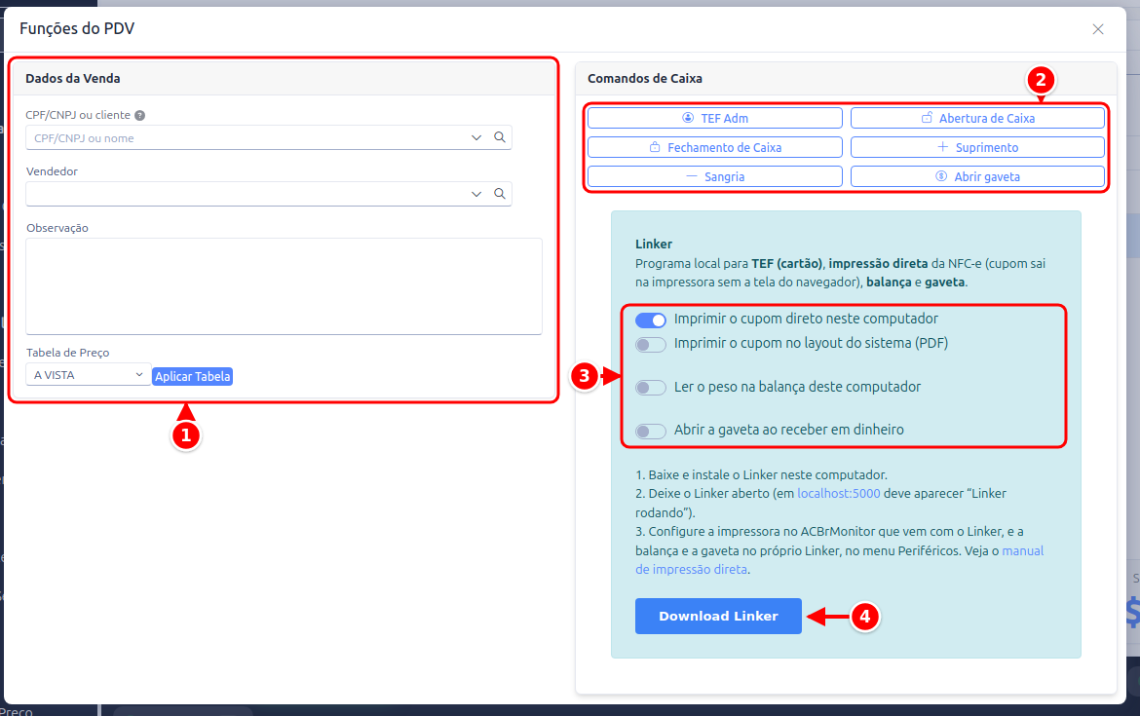The height and width of the screenshot is (716, 1140).
Task: Expand the CPF/CNPJ client dropdown chevron
Action: (x=476, y=137)
